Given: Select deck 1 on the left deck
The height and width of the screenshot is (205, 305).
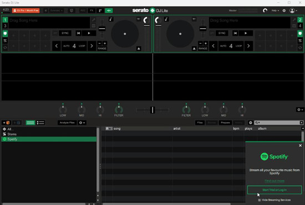Looking at the screenshot, I should (x=5, y=20).
